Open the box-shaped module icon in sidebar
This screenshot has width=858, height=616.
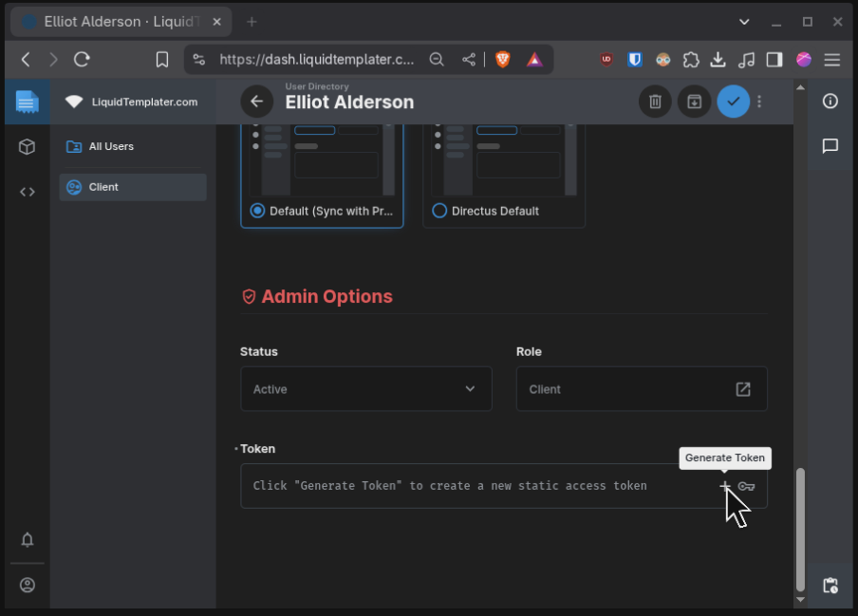[28, 146]
